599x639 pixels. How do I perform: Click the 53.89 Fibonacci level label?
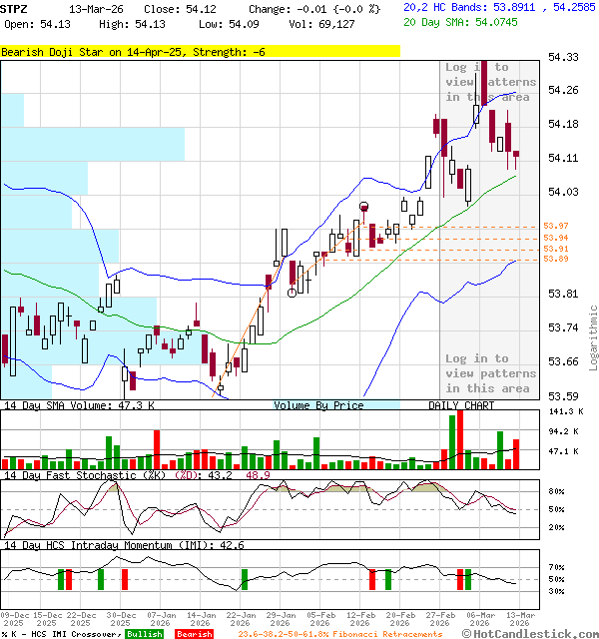coord(556,260)
